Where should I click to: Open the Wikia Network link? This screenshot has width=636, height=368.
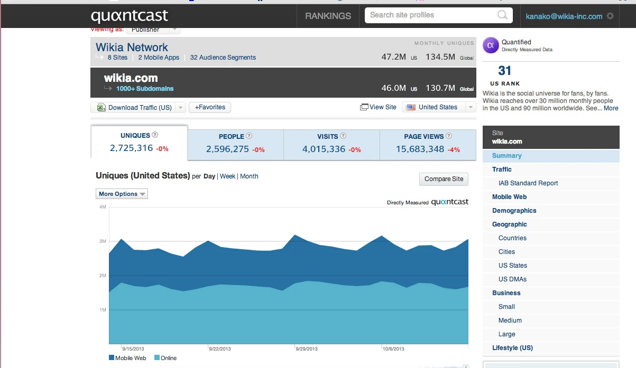pos(132,47)
